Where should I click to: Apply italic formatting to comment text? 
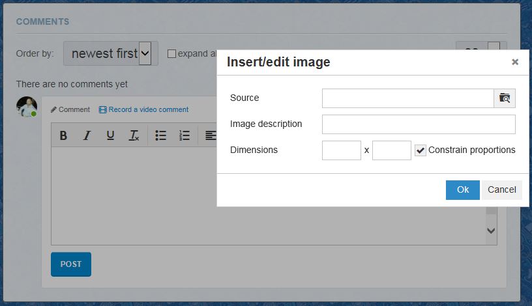[x=87, y=135]
